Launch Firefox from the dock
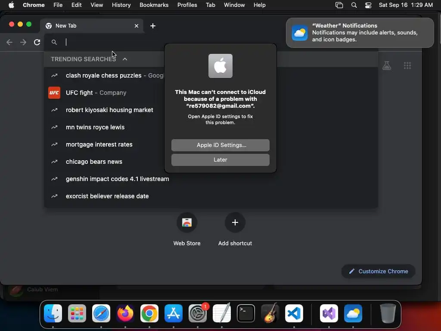 (x=125, y=313)
